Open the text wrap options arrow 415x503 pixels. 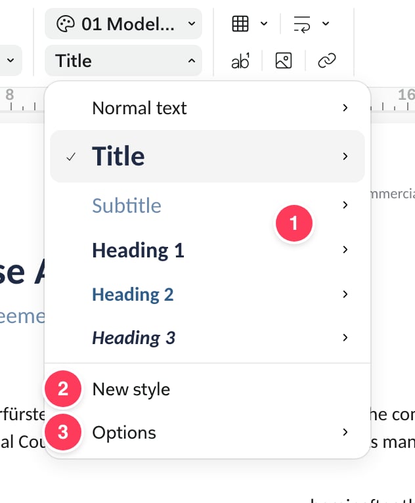tap(326, 24)
